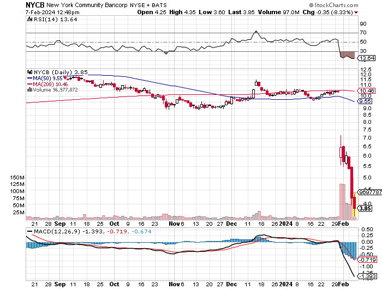Click the red -0.719 MACD signal axis tag
Image resolution: width=382 pixels, height=289 pixels.
click(x=367, y=260)
